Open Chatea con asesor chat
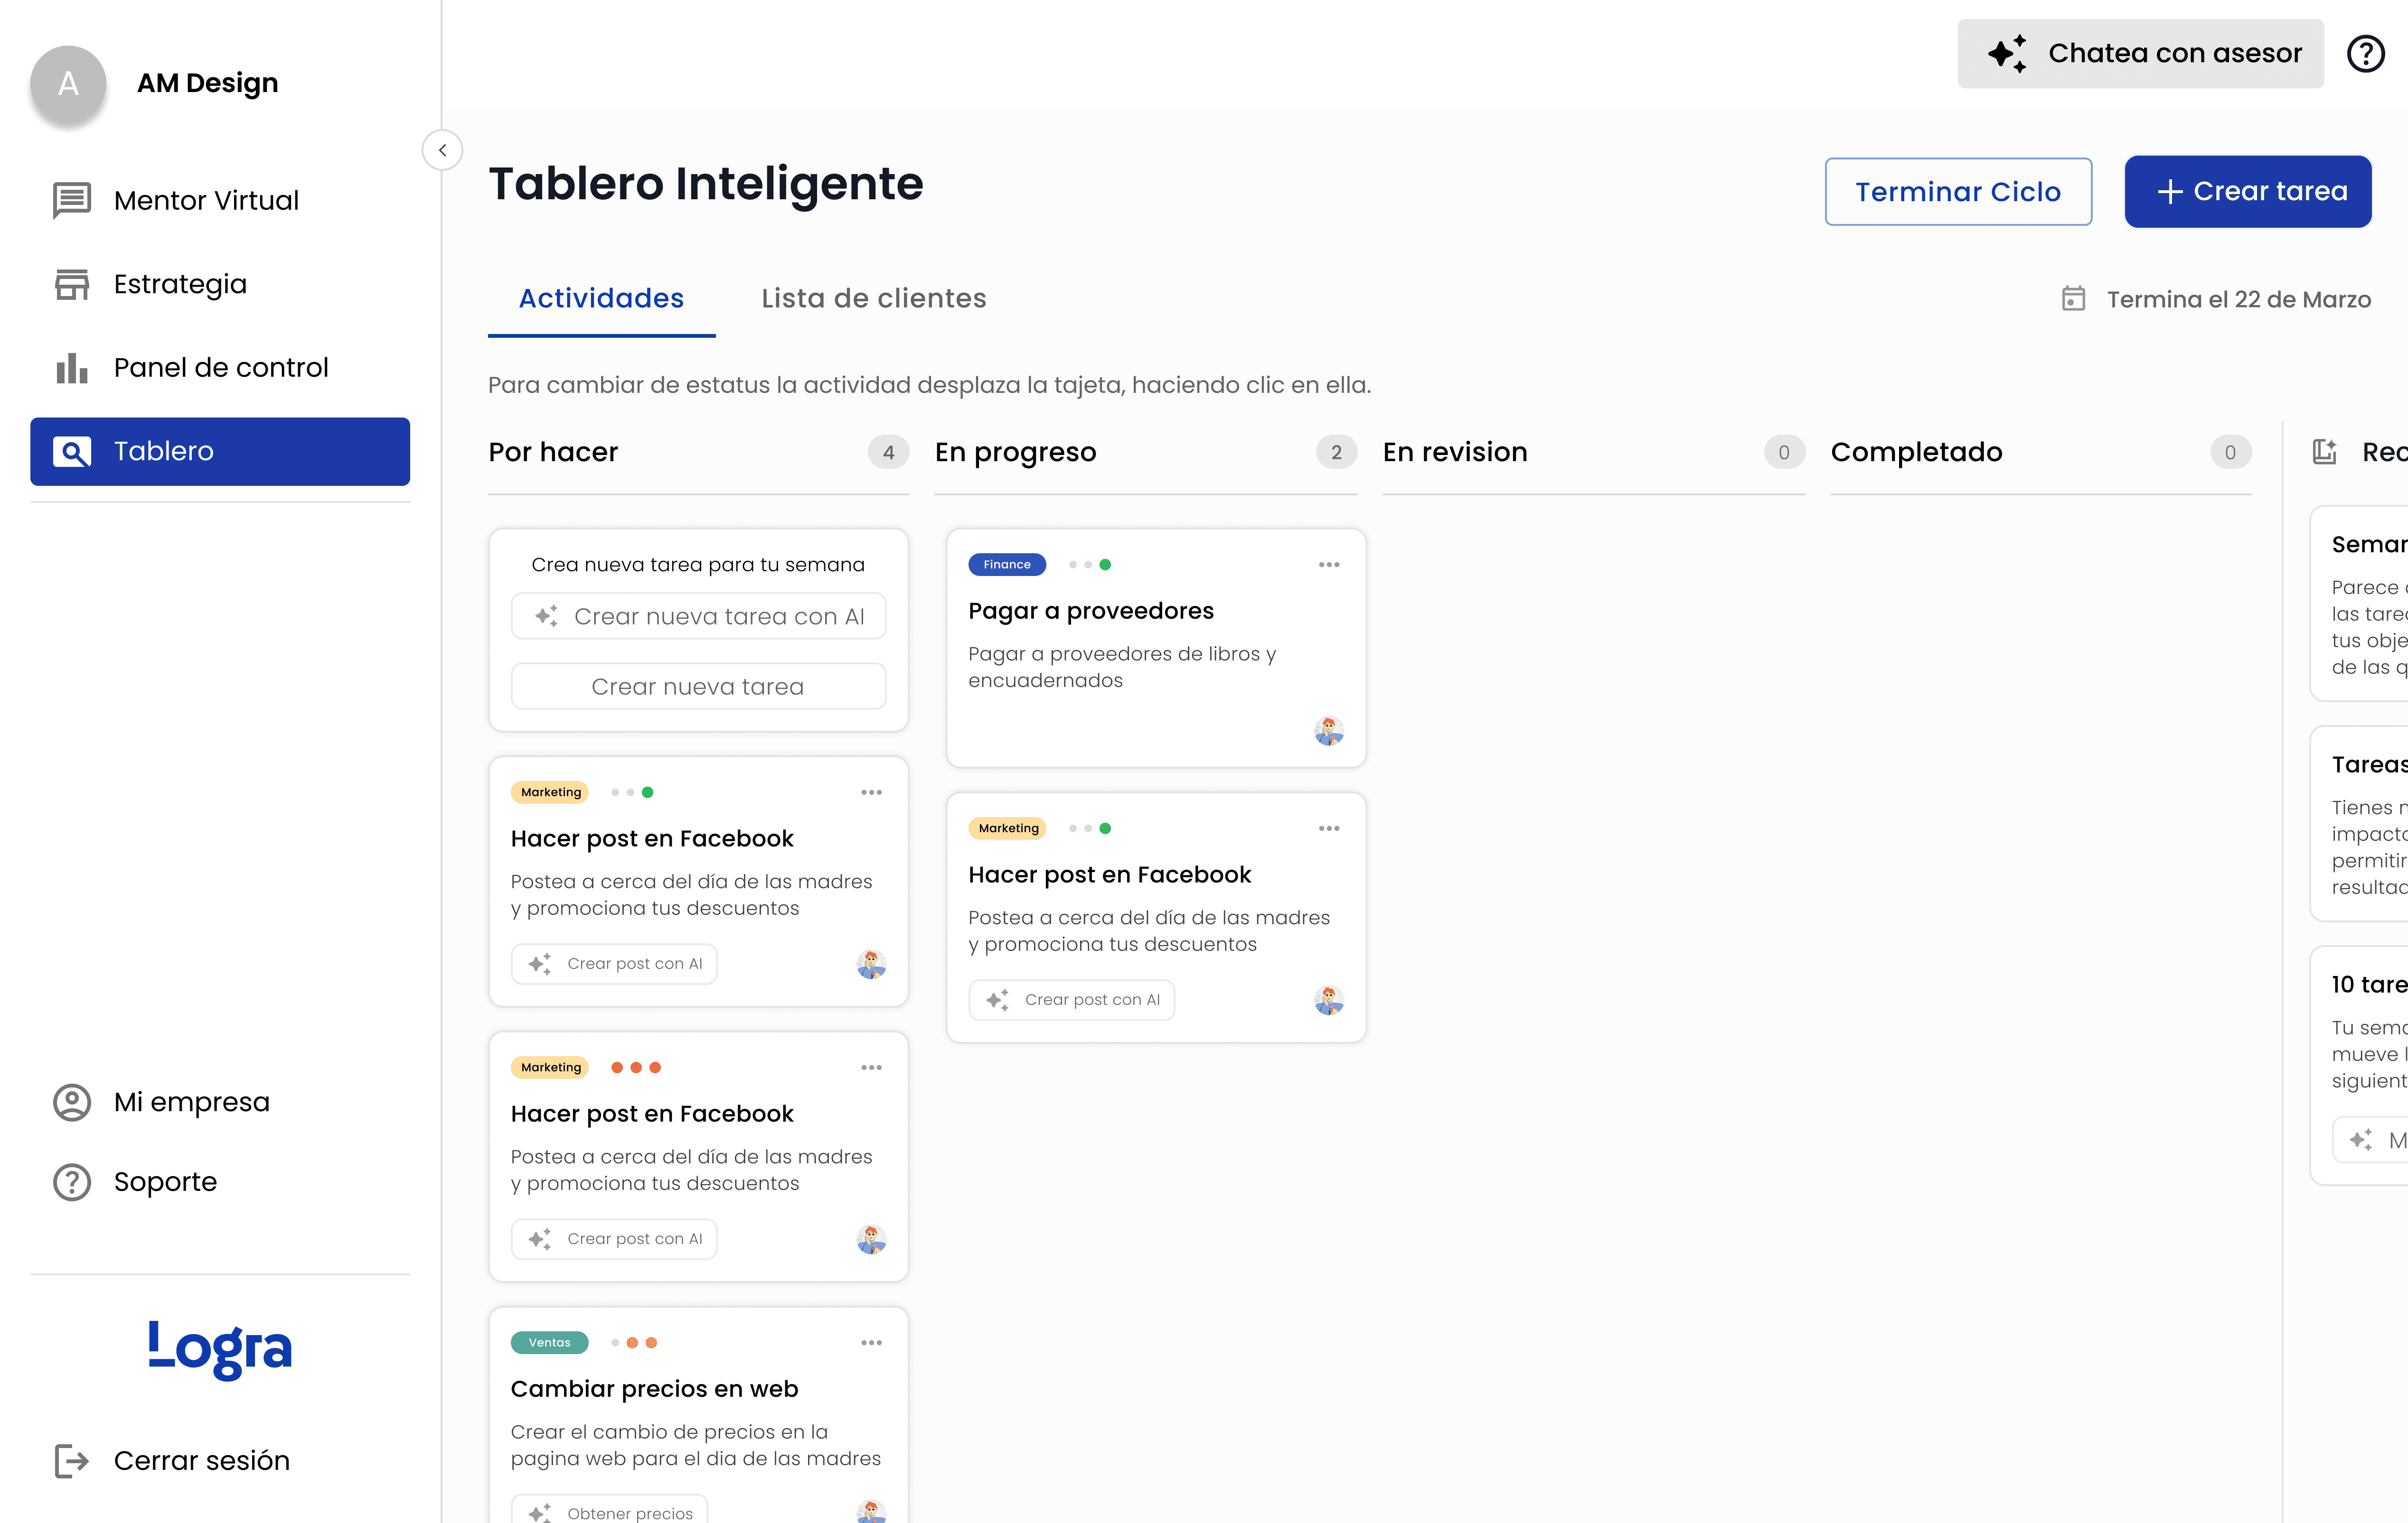2408x1523 pixels. coord(2141,53)
